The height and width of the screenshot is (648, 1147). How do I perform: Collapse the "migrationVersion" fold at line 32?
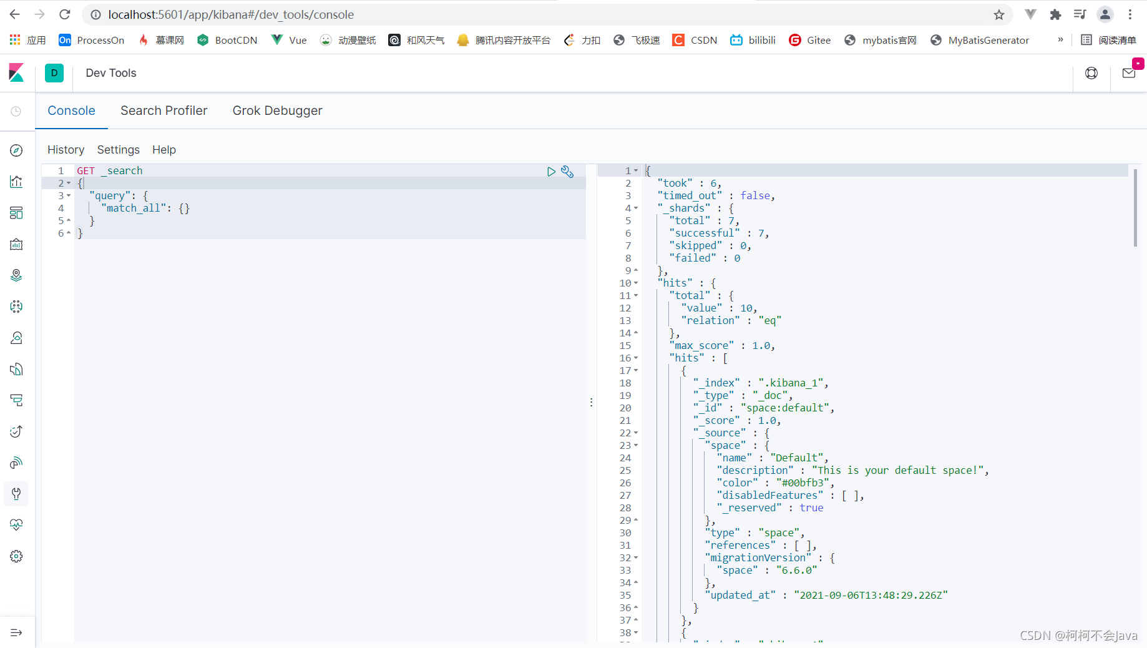coord(636,558)
